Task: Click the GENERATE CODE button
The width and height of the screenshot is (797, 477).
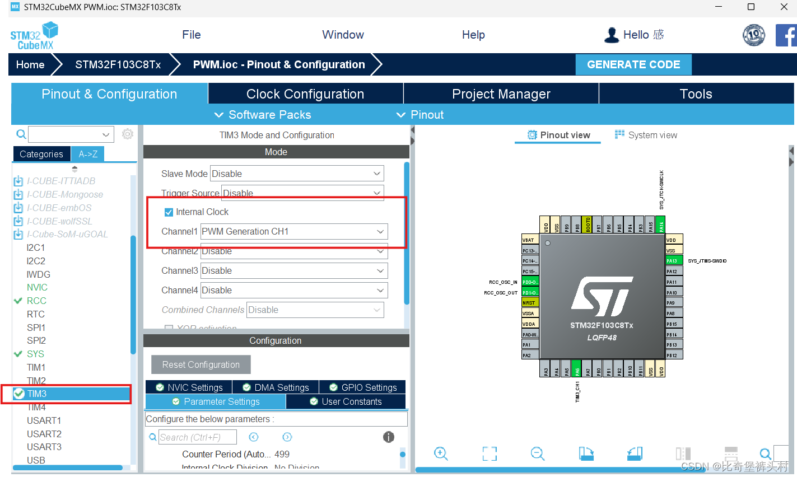Action: click(x=633, y=64)
